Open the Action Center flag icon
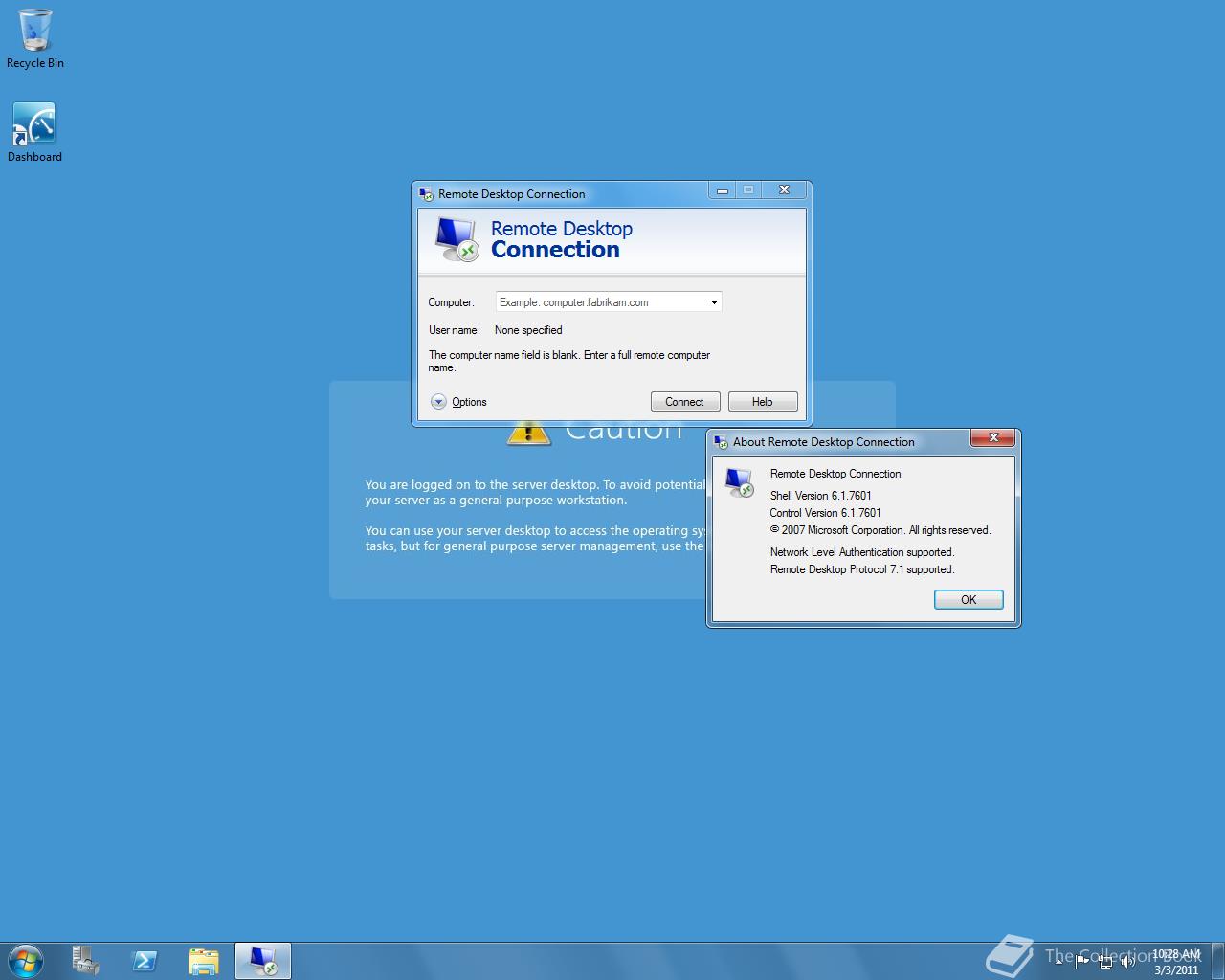Screen dimensions: 1225x980 pos(1081,962)
